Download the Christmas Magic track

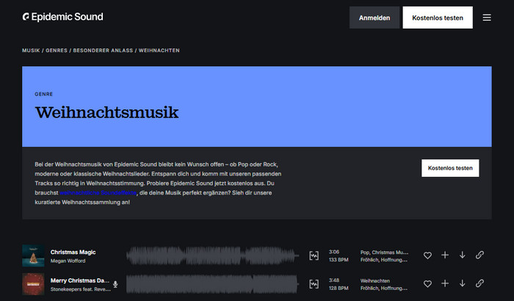[x=462, y=255]
